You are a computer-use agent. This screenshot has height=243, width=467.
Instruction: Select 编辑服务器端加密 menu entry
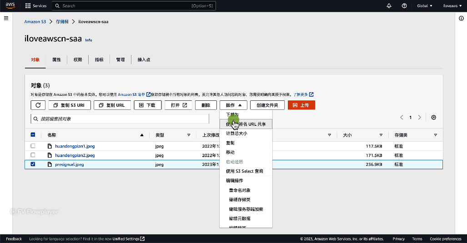pyautogui.click(x=246, y=209)
